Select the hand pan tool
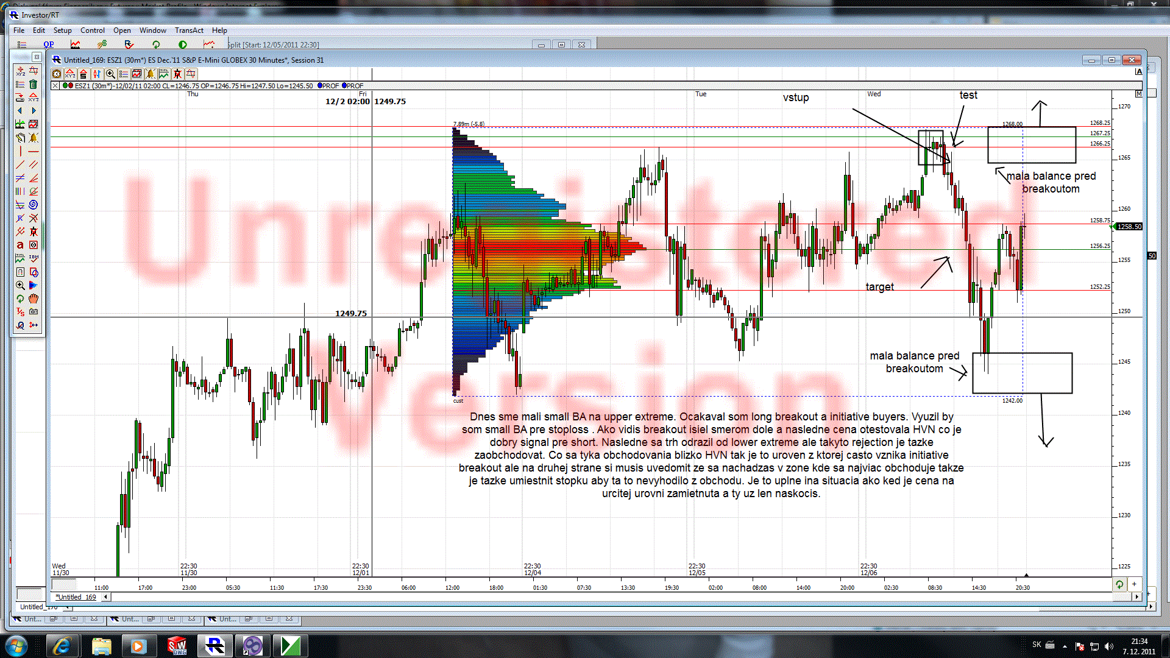Screen dimensions: 1170x658 [34, 299]
